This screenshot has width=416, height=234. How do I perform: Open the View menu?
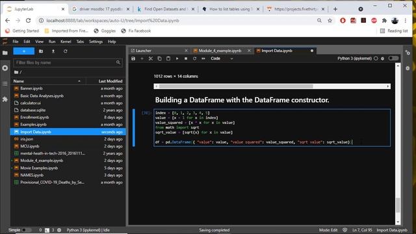(39, 42)
